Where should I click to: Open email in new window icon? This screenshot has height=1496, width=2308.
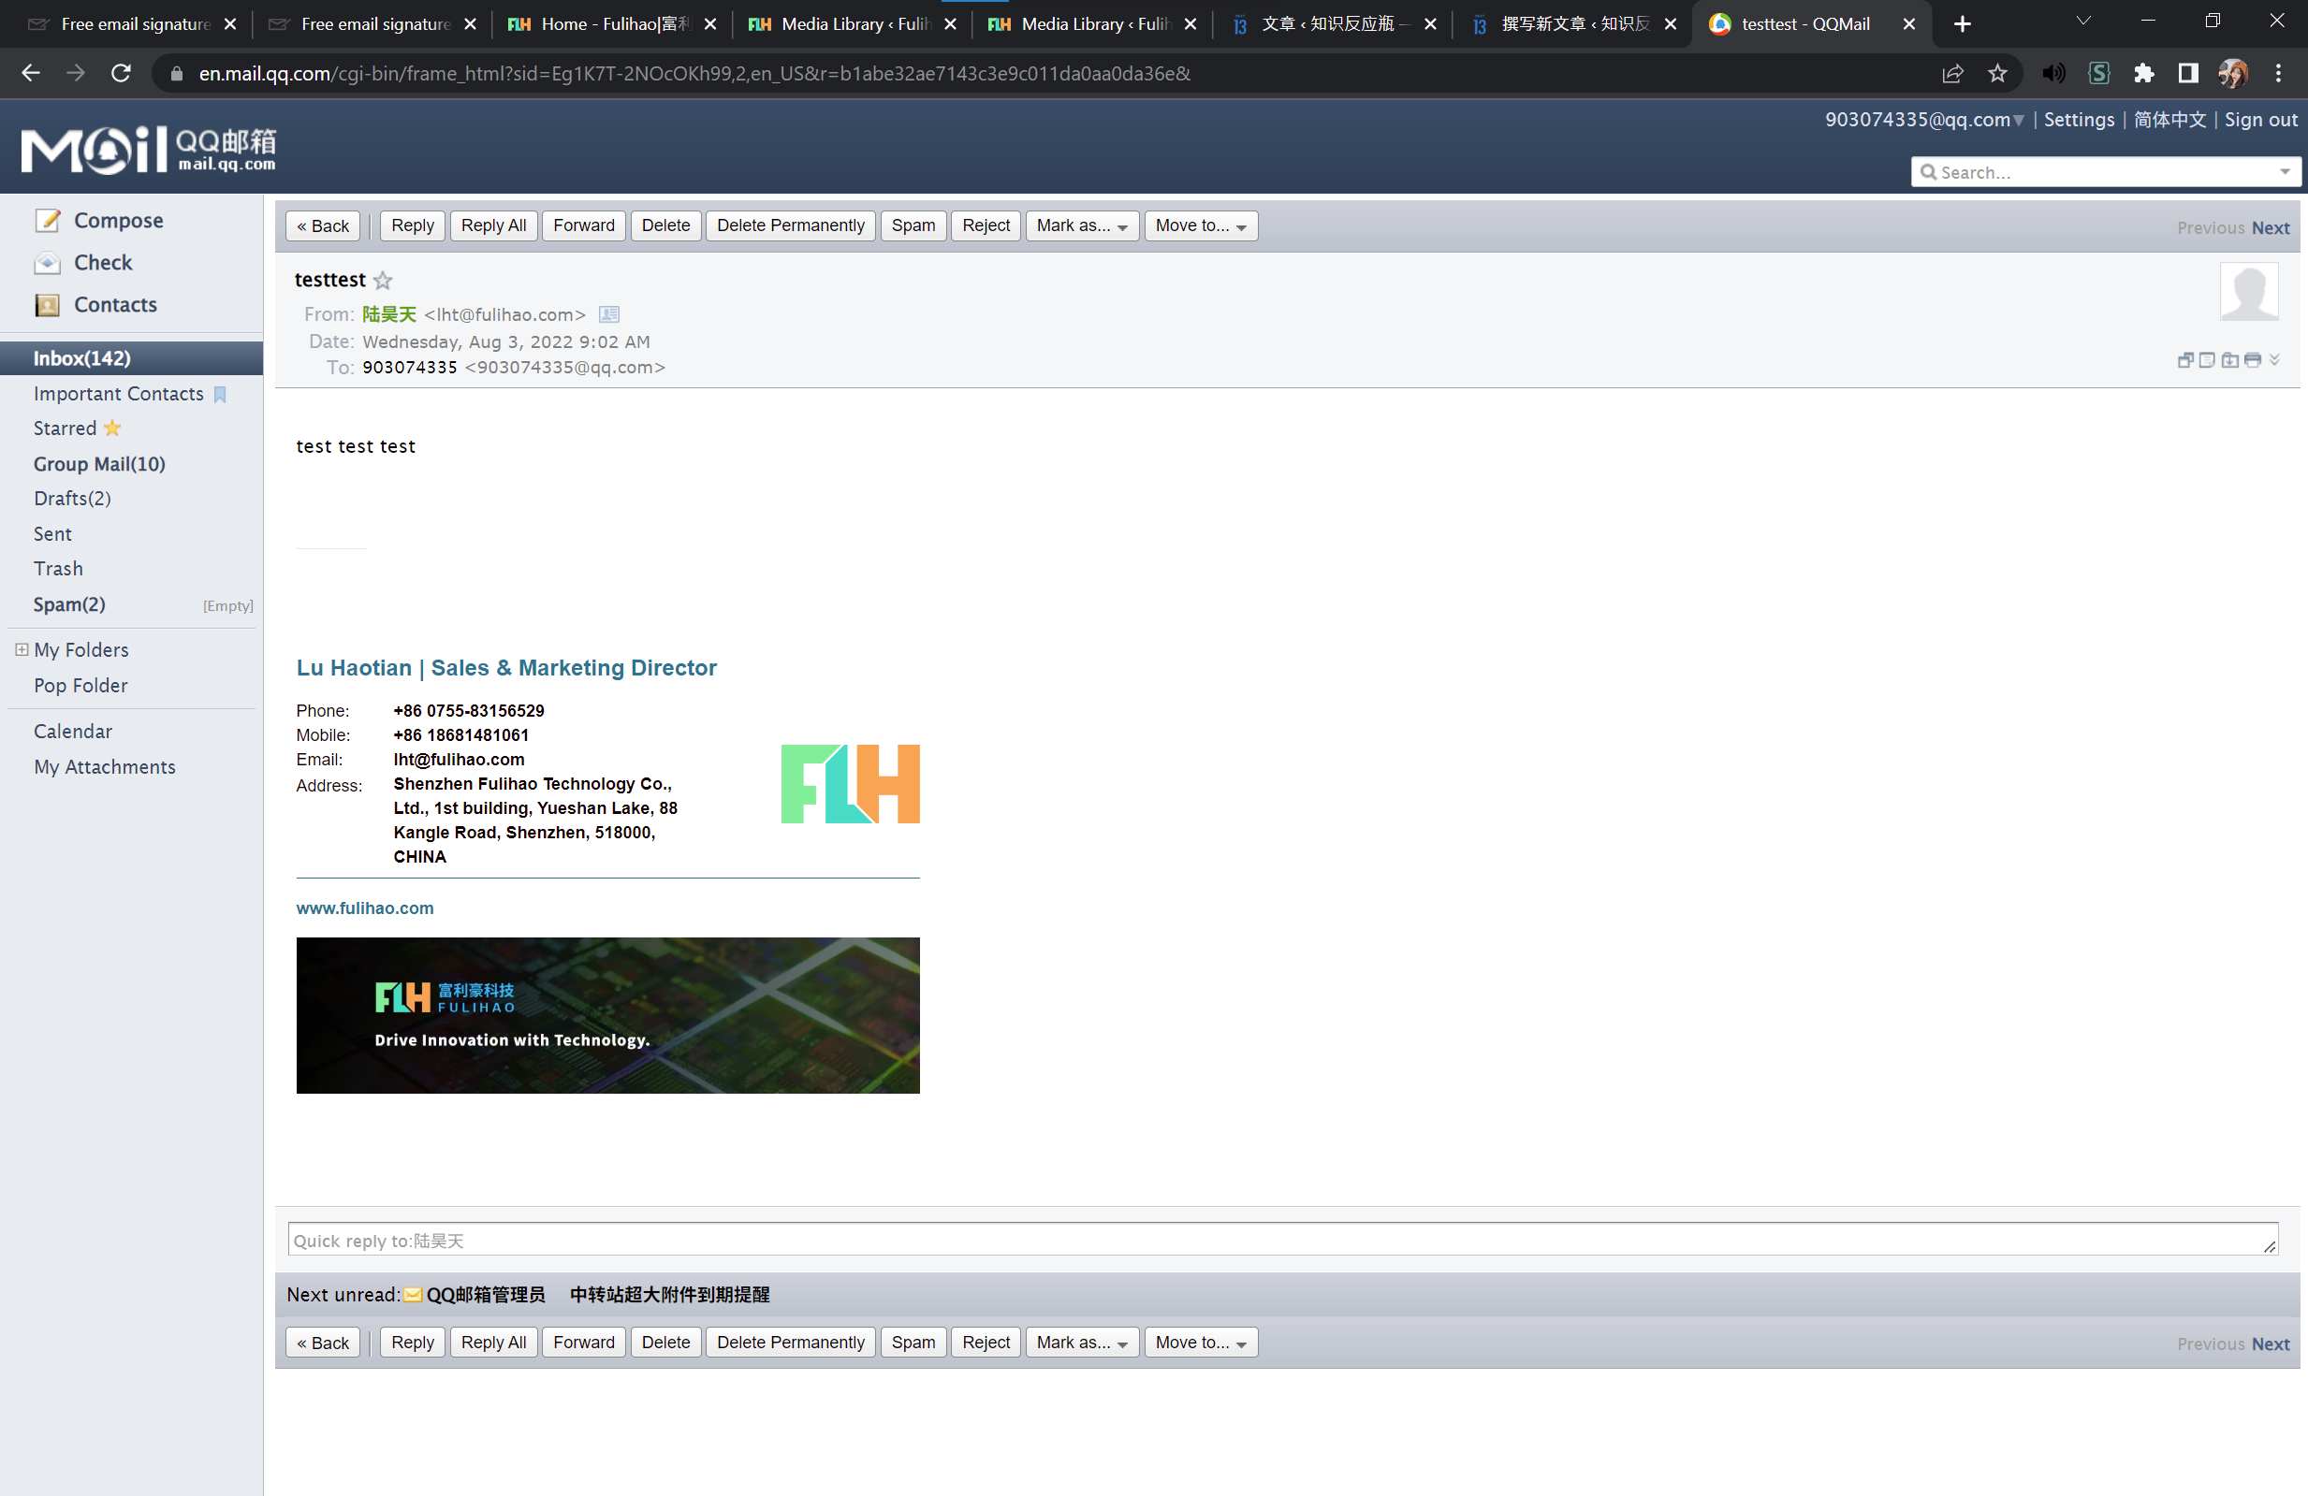tap(2184, 359)
